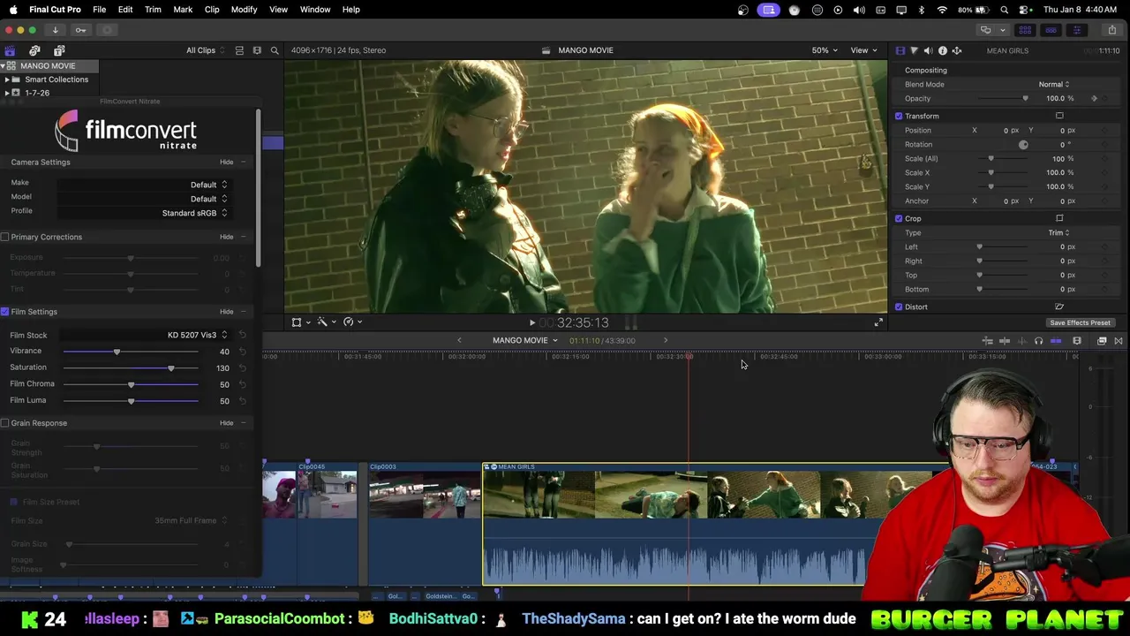Open the Apple menu

[x=13, y=10]
